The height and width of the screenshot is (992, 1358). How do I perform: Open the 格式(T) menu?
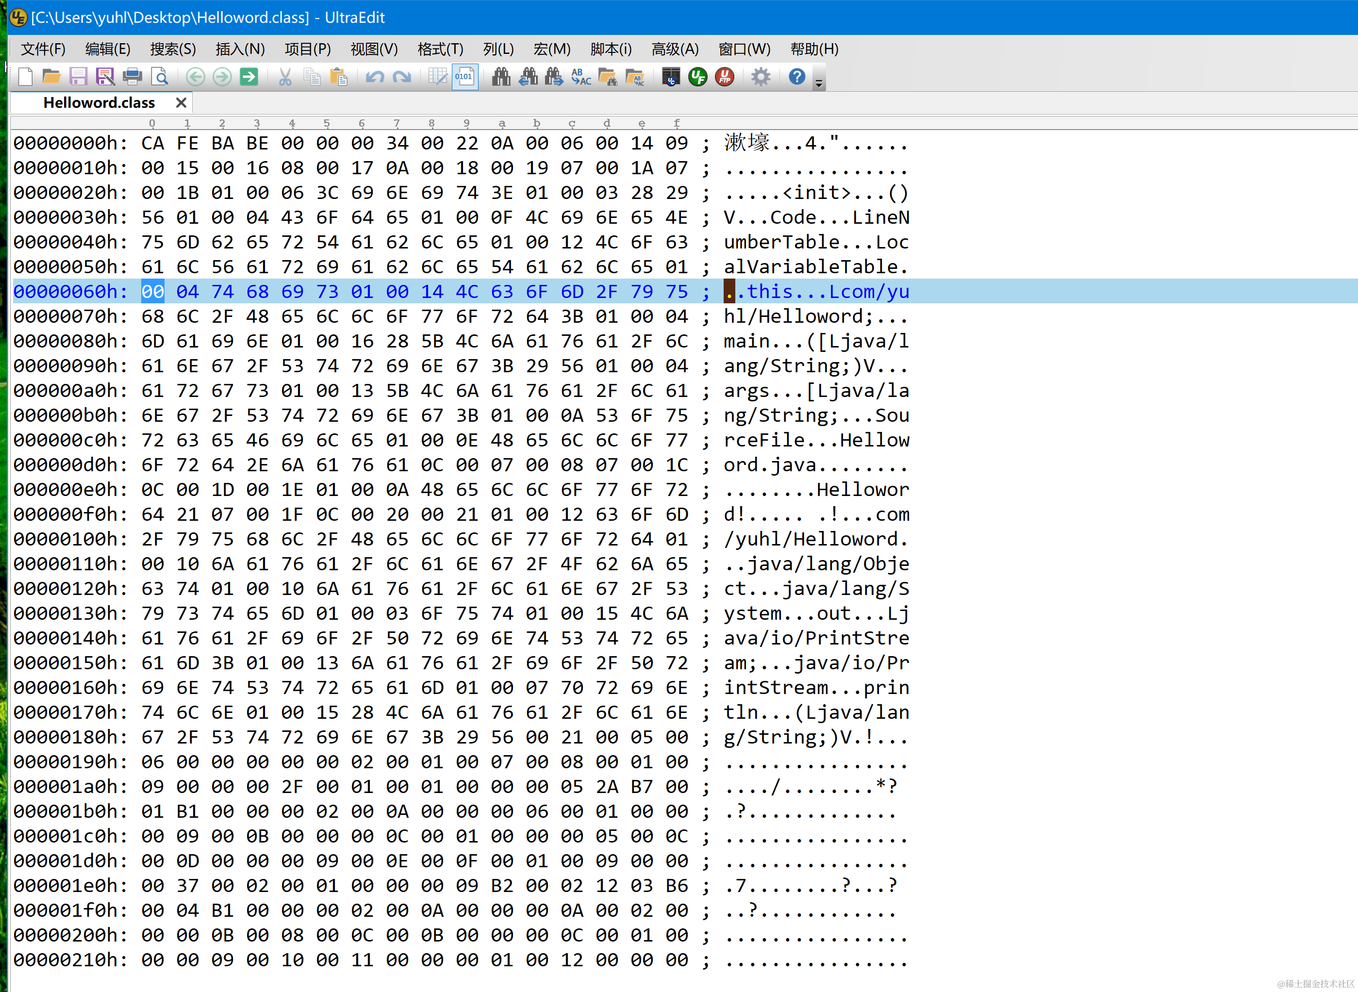tap(440, 49)
